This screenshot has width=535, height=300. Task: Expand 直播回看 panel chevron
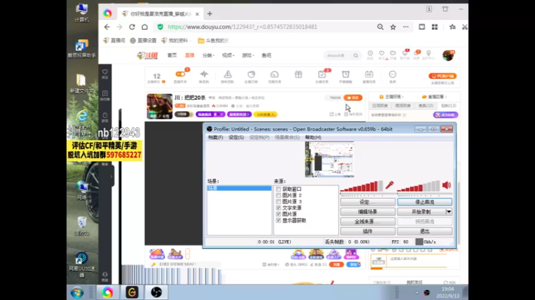tap(445, 97)
